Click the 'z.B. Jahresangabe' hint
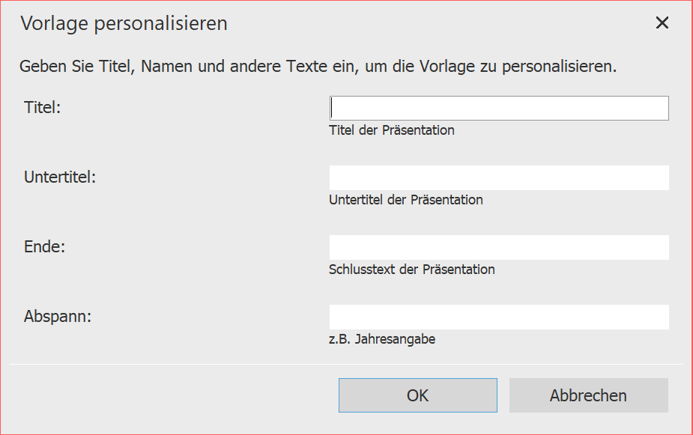 (381, 339)
